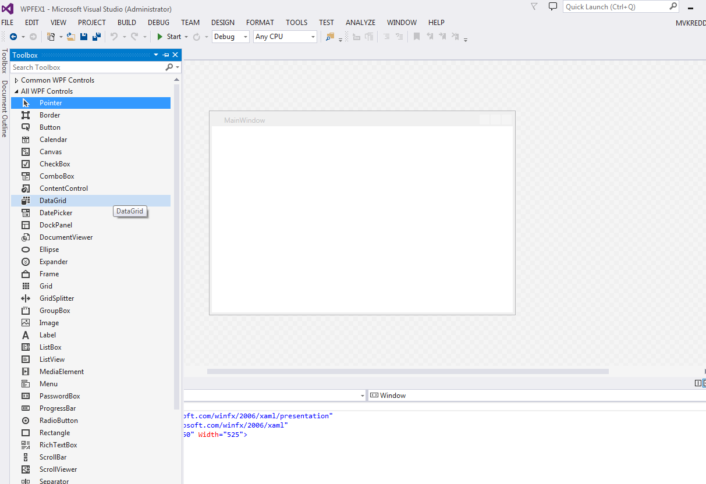
Task: Pick the Button control in All WPF Controls
Action: [x=49, y=127]
